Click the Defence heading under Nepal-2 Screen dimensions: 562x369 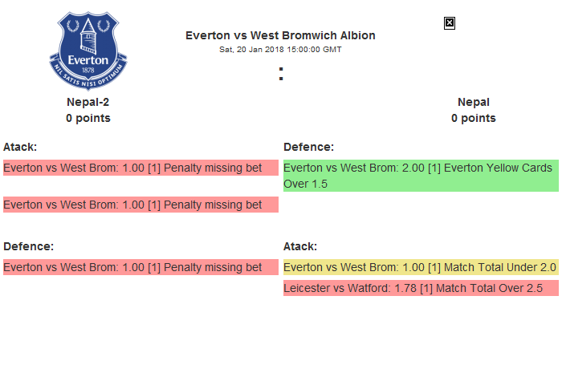tap(28, 246)
